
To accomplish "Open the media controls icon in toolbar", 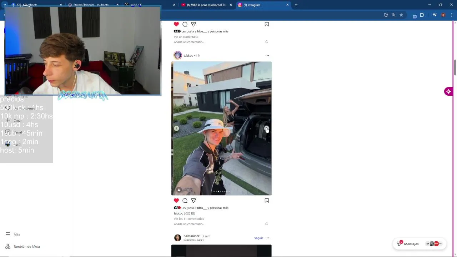I will (x=435, y=15).
